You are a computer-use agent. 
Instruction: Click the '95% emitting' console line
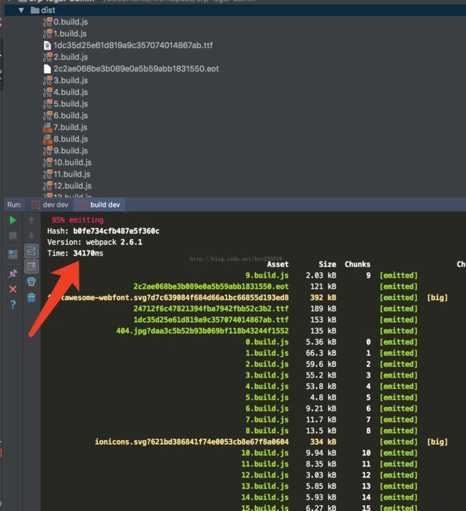click(x=77, y=220)
